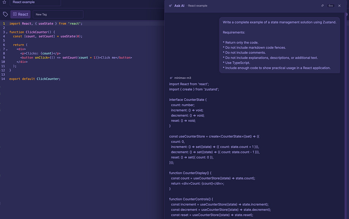Click 'decrement: () => void;' in the interface

tap(188, 116)
